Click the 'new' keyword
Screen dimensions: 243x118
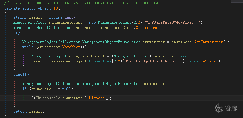[92, 23]
